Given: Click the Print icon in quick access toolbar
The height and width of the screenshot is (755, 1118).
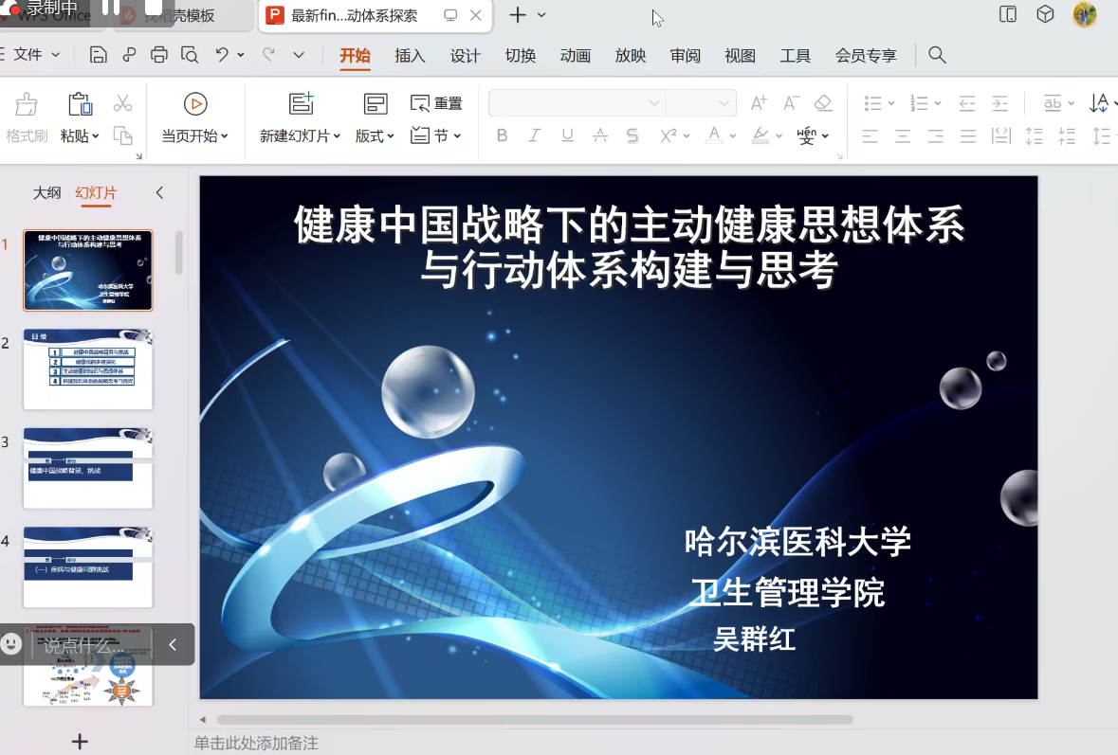Looking at the screenshot, I should click(159, 55).
